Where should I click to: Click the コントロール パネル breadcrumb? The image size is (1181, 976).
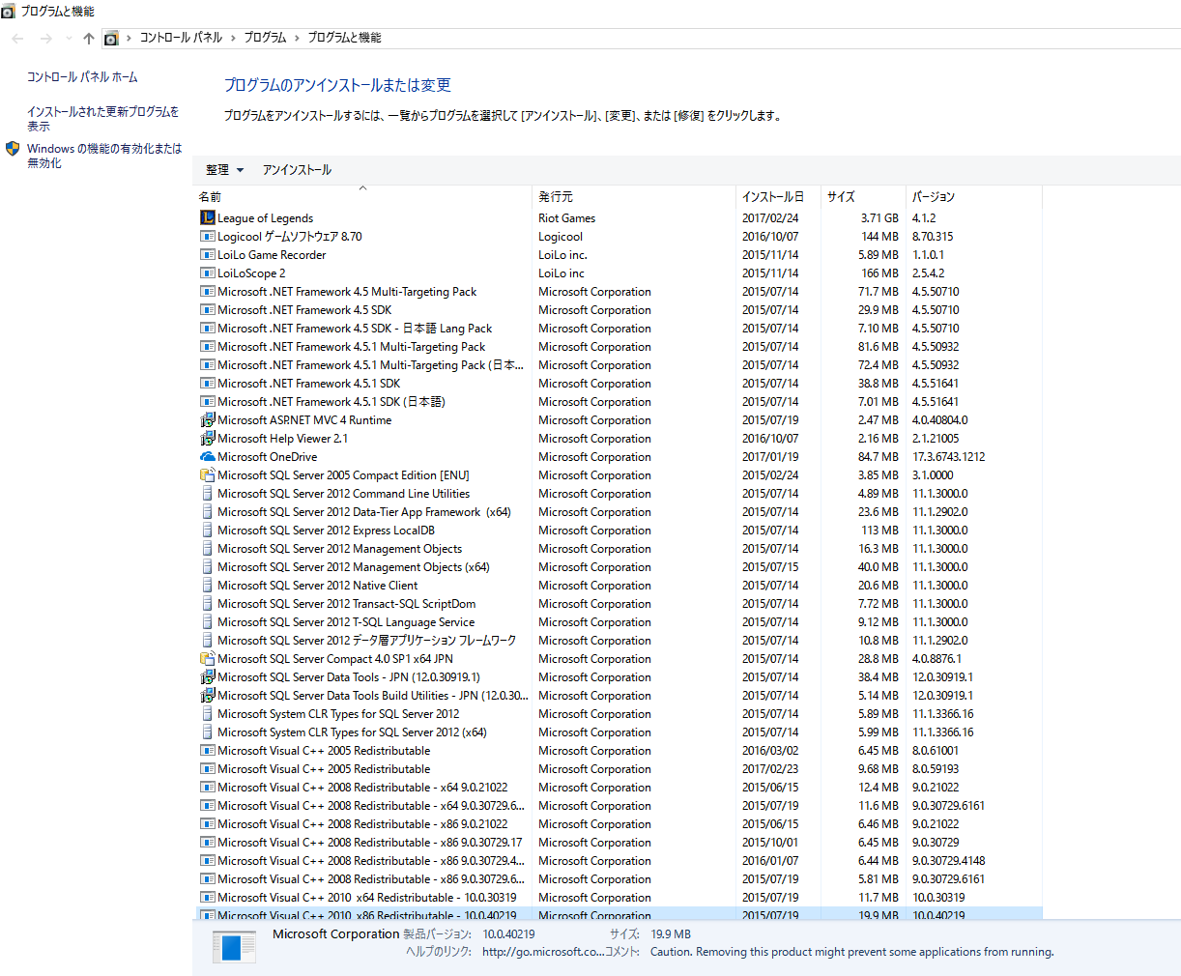coord(181,38)
